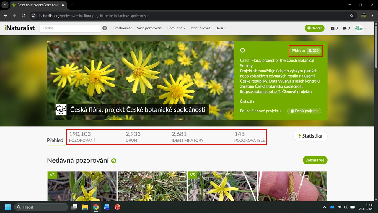Open File Explorer from the taskbar

click(85, 207)
